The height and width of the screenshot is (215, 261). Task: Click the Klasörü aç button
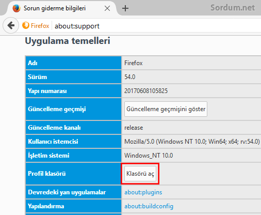coord(140,174)
